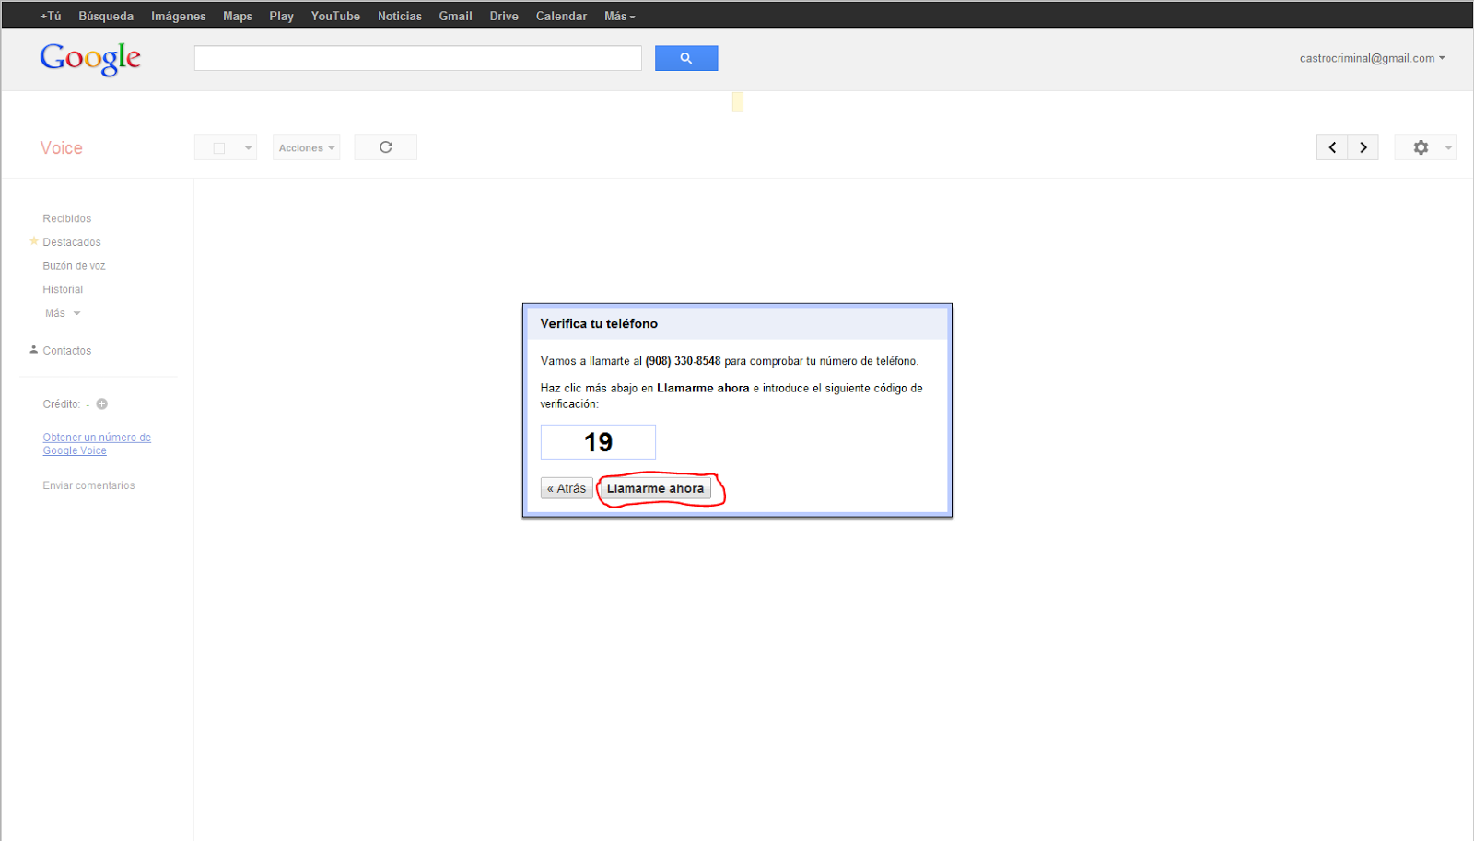Open the select checkbox dropdown arrow
Viewport: 1474px width, 841px height.
(x=248, y=147)
